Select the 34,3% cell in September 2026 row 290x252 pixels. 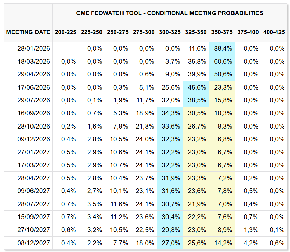171,113
